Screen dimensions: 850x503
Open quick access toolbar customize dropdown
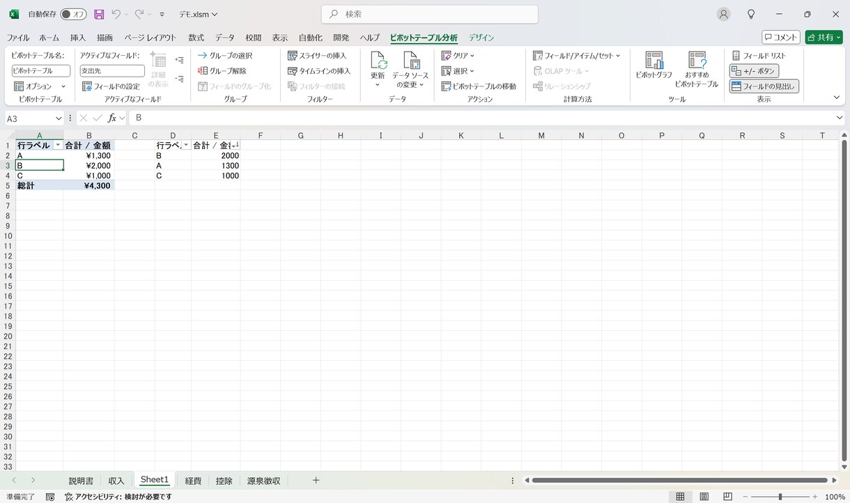tap(162, 14)
